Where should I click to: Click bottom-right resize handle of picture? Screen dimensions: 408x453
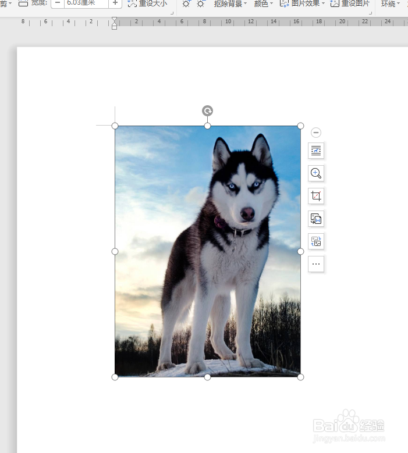[x=300, y=377]
